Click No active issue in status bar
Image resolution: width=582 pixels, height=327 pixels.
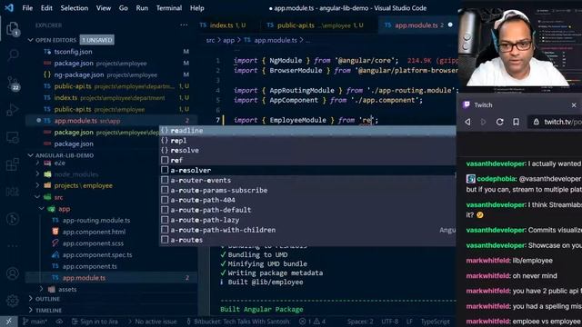pyautogui.click(x=153, y=322)
